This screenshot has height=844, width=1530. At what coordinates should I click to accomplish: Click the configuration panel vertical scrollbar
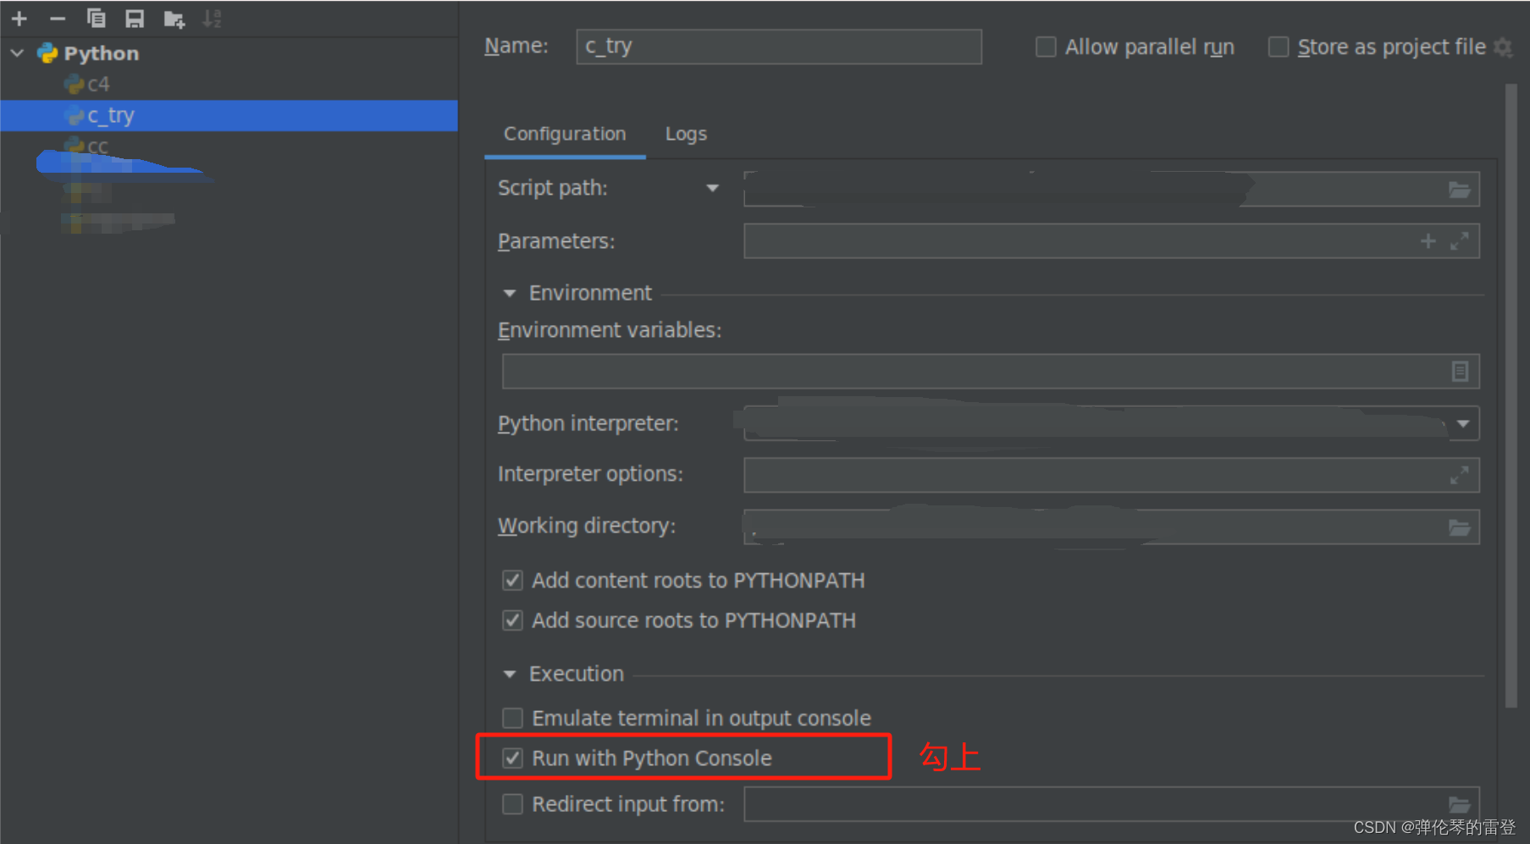click(x=1511, y=395)
